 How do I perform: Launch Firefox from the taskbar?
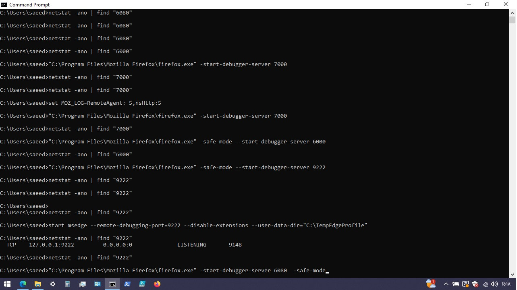tap(157, 284)
